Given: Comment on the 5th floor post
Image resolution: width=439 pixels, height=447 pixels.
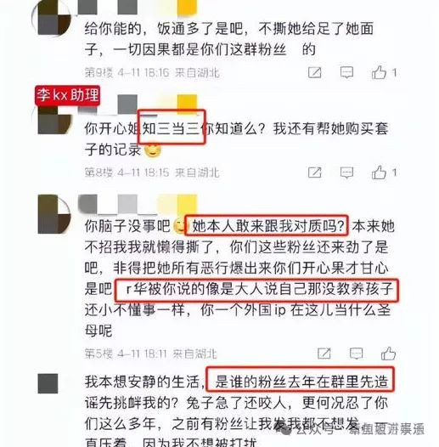Looking at the screenshot, I should coord(357,354).
